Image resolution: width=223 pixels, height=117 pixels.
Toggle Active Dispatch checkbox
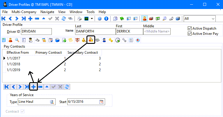(190, 28)
